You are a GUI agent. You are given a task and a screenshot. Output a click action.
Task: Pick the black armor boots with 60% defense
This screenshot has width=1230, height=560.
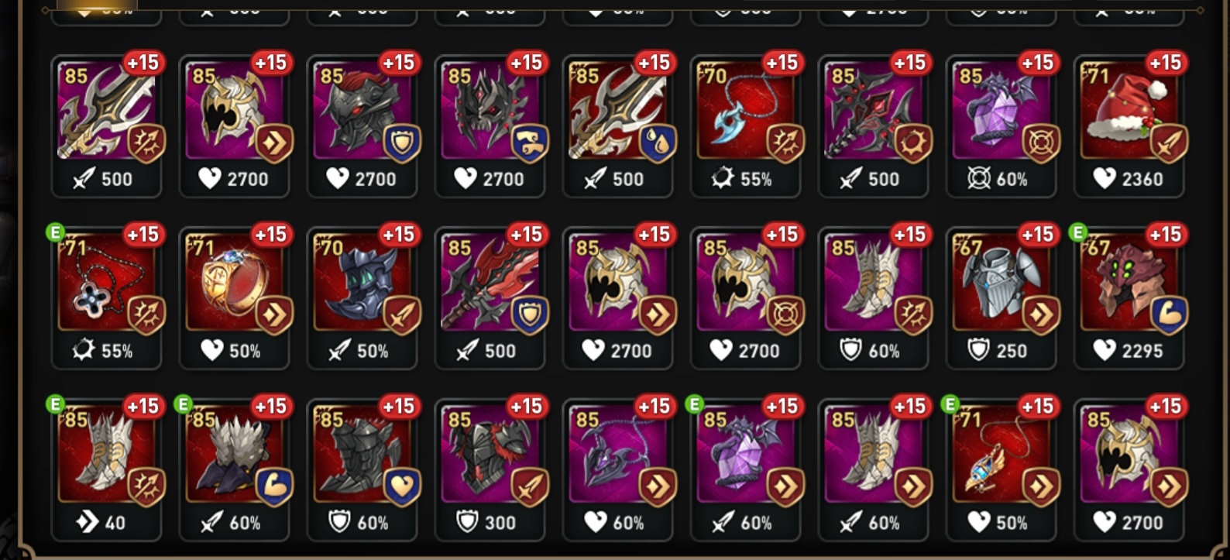click(x=362, y=469)
